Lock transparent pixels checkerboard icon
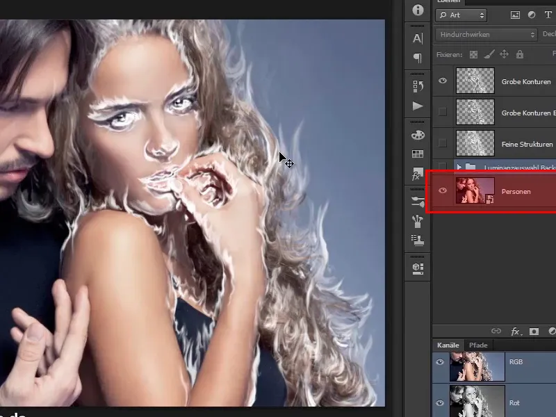The width and height of the screenshot is (556, 417). 473,55
